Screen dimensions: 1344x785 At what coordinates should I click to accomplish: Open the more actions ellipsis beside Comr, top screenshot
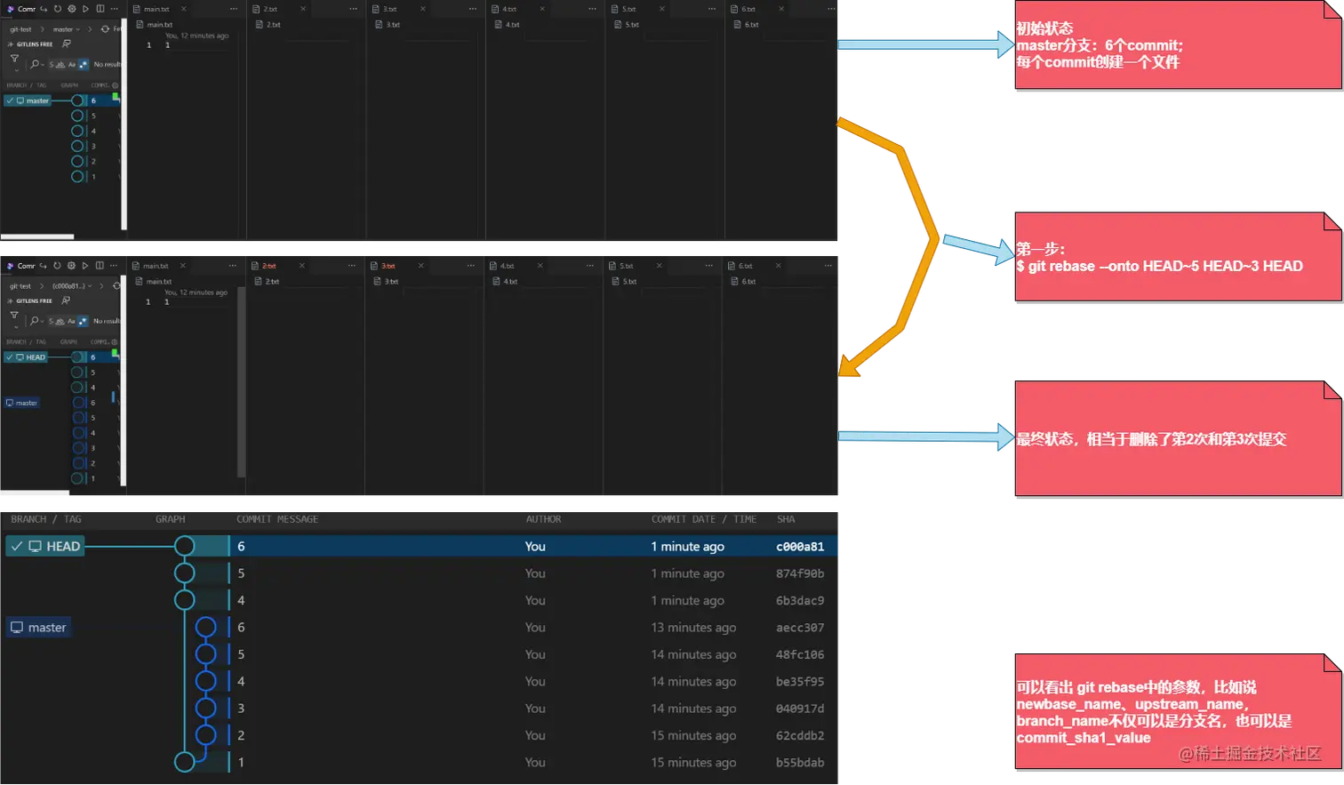pos(115,9)
